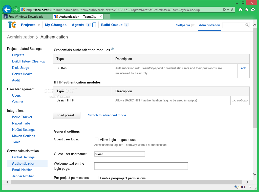Click the zoom level magnifier in status bar
The width and height of the screenshot is (259, 192).
[236, 187]
